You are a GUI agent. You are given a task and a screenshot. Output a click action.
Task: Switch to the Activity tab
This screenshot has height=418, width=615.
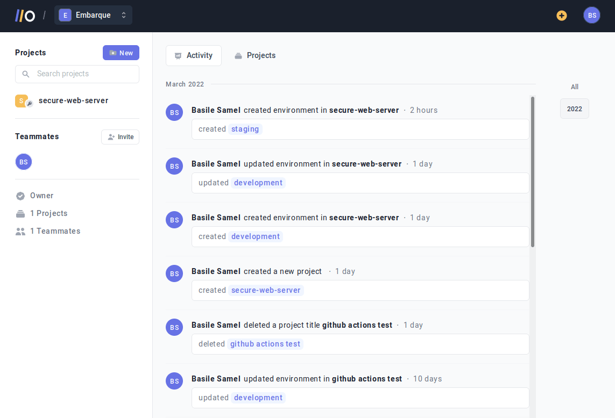coord(194,56)
